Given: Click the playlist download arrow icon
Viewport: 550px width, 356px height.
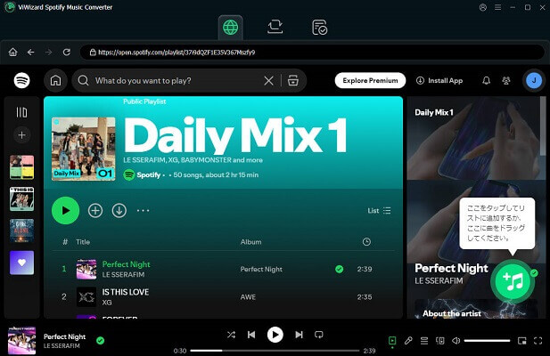Looking at the screenshot, I should pyautogui.click(x=119, y=210).
